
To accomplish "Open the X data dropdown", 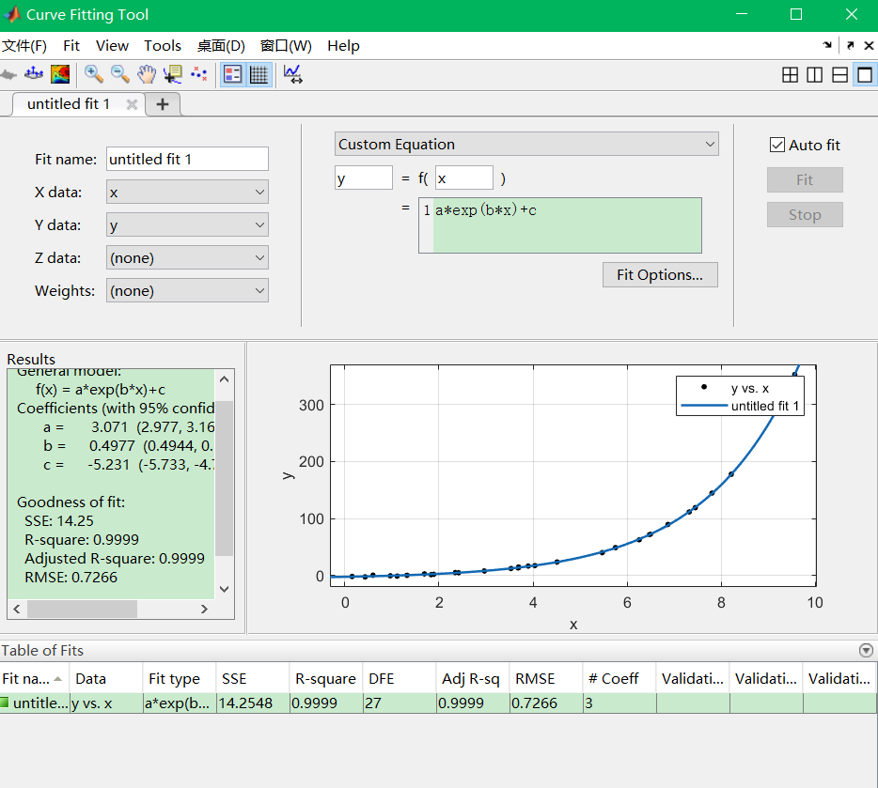I will (188, 193).
